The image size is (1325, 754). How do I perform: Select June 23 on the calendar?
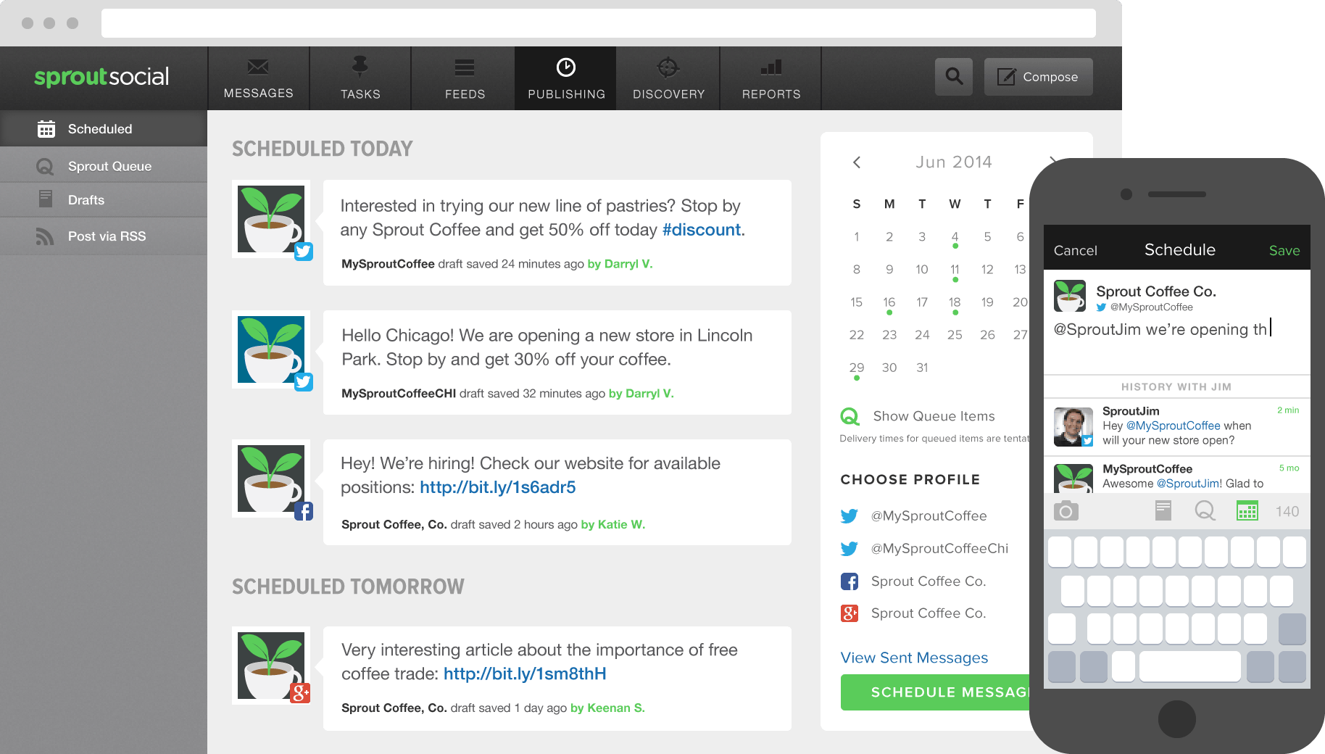[889, 335]
